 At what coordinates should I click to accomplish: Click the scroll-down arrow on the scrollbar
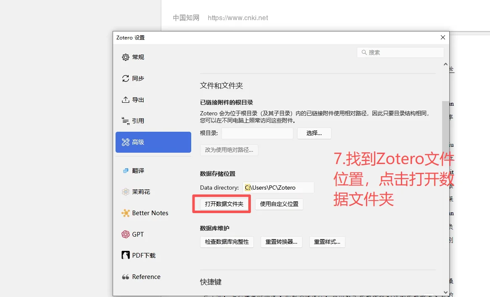coord(445,292)
